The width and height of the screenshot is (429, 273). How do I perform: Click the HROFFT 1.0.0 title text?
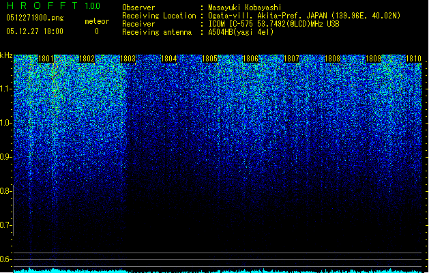click(53, 5)
